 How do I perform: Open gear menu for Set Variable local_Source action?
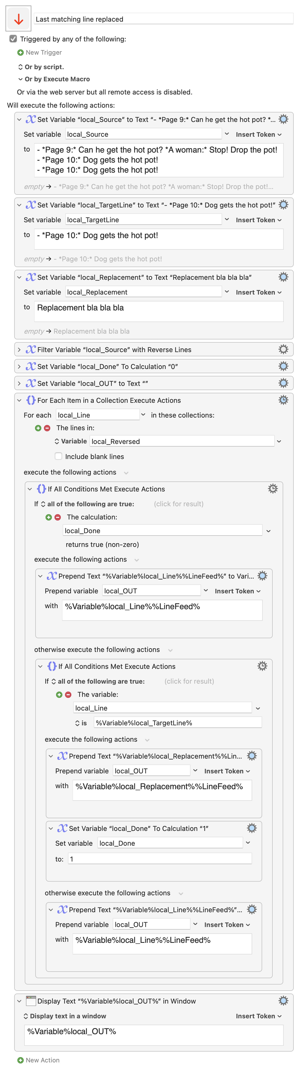(283, 120)
